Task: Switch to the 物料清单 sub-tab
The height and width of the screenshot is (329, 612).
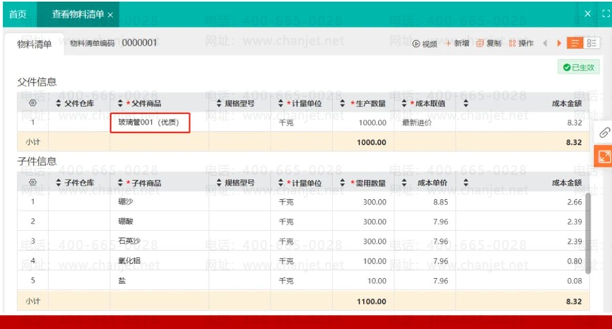Action: (x=35, y=44)
